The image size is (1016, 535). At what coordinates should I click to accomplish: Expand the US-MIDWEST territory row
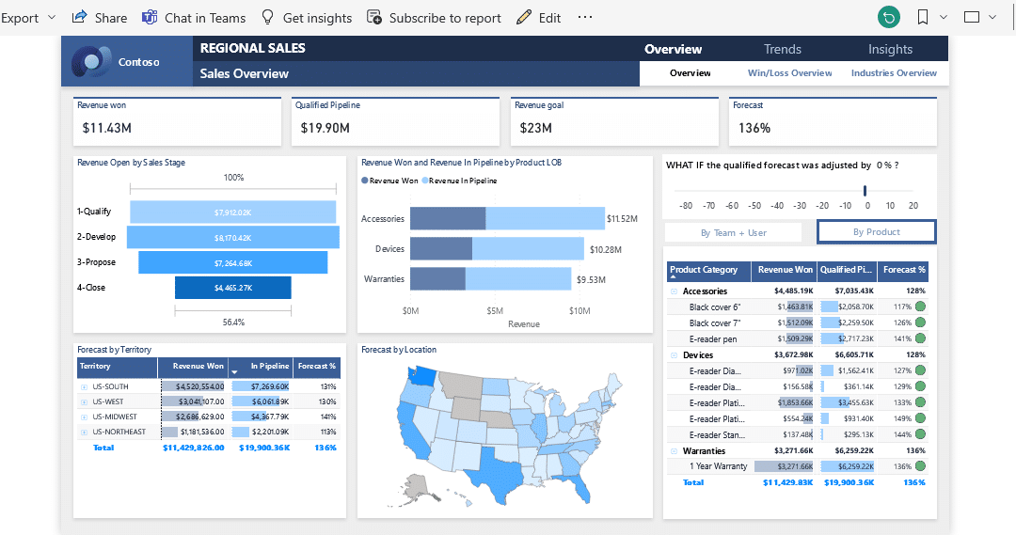(85, 417)
